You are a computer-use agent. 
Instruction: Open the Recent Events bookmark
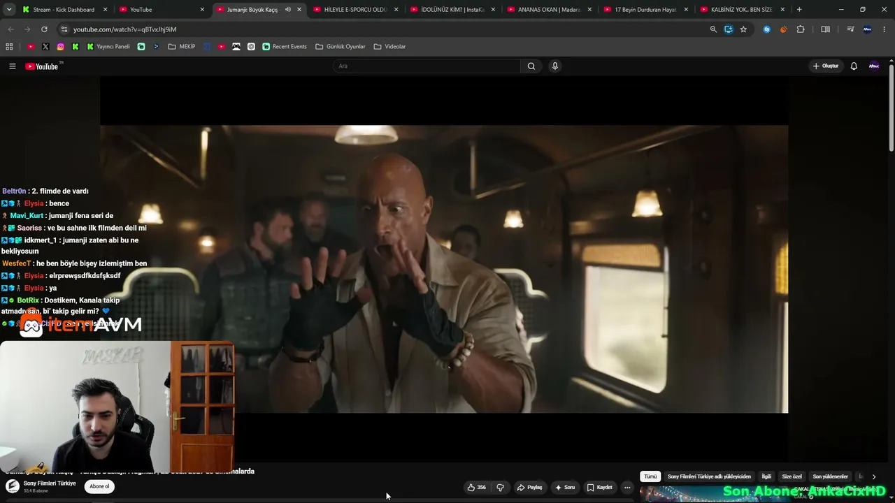(x=285, y=47)
